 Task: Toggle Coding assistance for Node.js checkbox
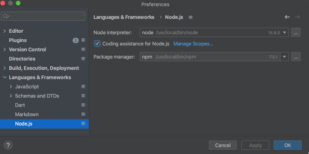97,44
